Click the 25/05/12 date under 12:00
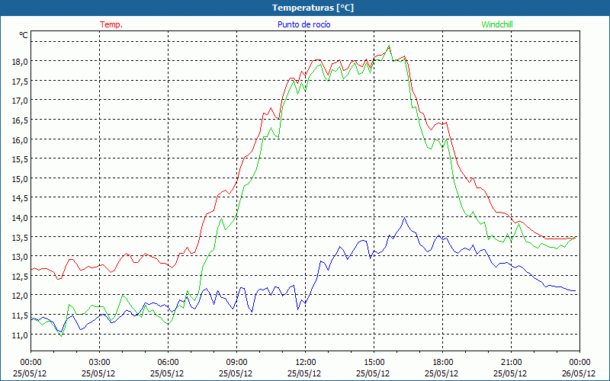610x381 pixels. 304,373
